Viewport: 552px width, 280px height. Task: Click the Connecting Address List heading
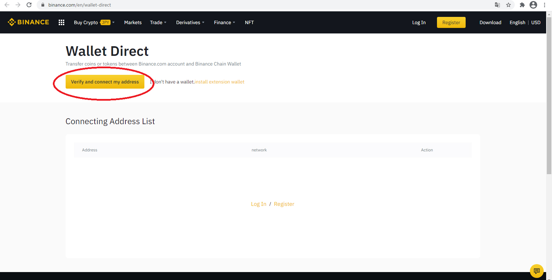110,121
